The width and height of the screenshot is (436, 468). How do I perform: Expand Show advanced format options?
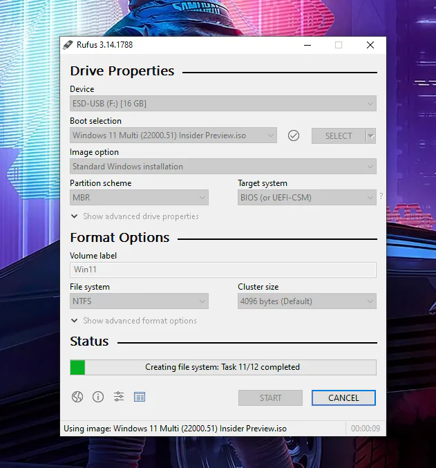click(x=133, y=321)
